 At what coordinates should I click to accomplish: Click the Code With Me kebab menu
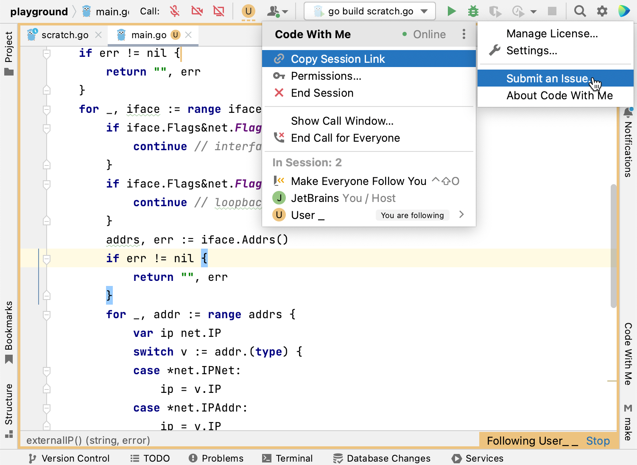pyautogui.click(x=464, y=34)
